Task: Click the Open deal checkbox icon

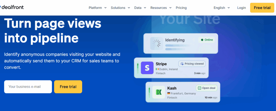Action: 199,88
